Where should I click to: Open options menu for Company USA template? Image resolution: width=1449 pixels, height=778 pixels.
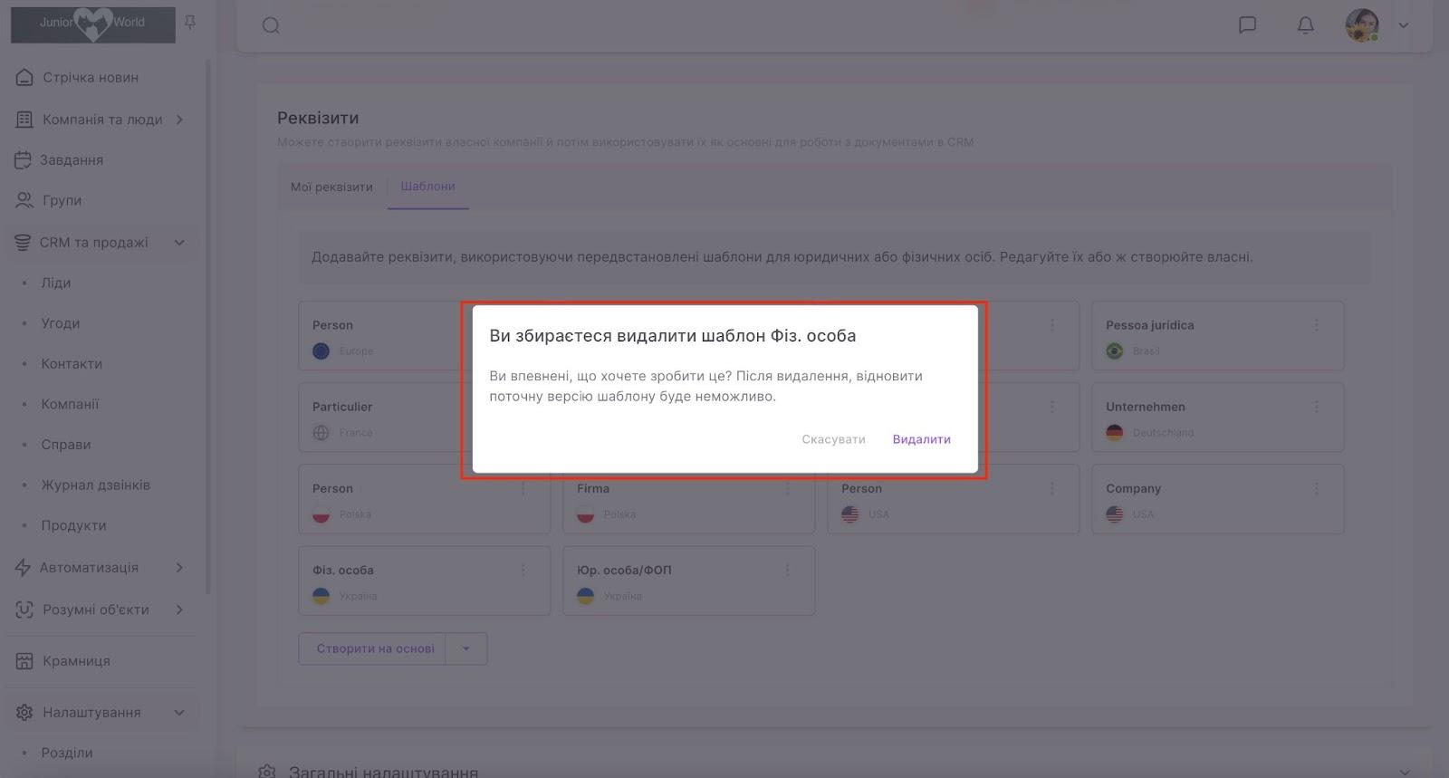click(x=1317, y=488)
